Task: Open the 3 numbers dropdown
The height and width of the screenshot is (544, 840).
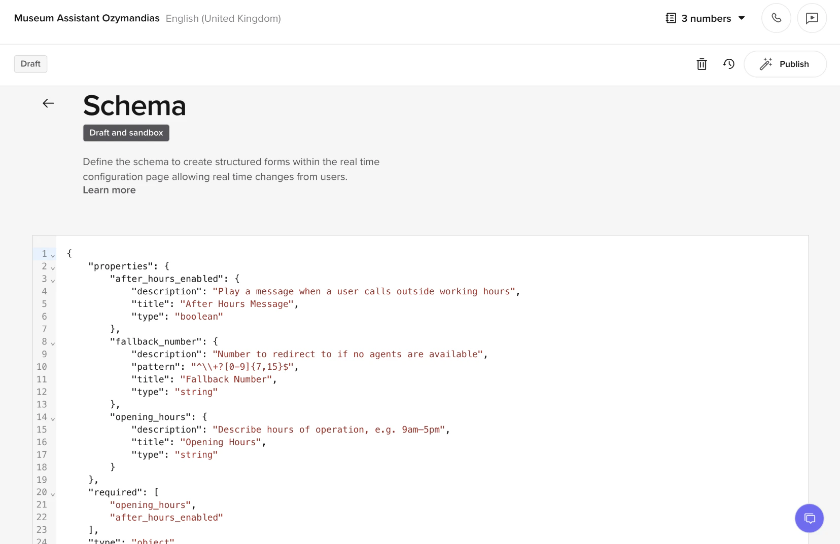Action: pyautogui.click(x=742, y=18)
